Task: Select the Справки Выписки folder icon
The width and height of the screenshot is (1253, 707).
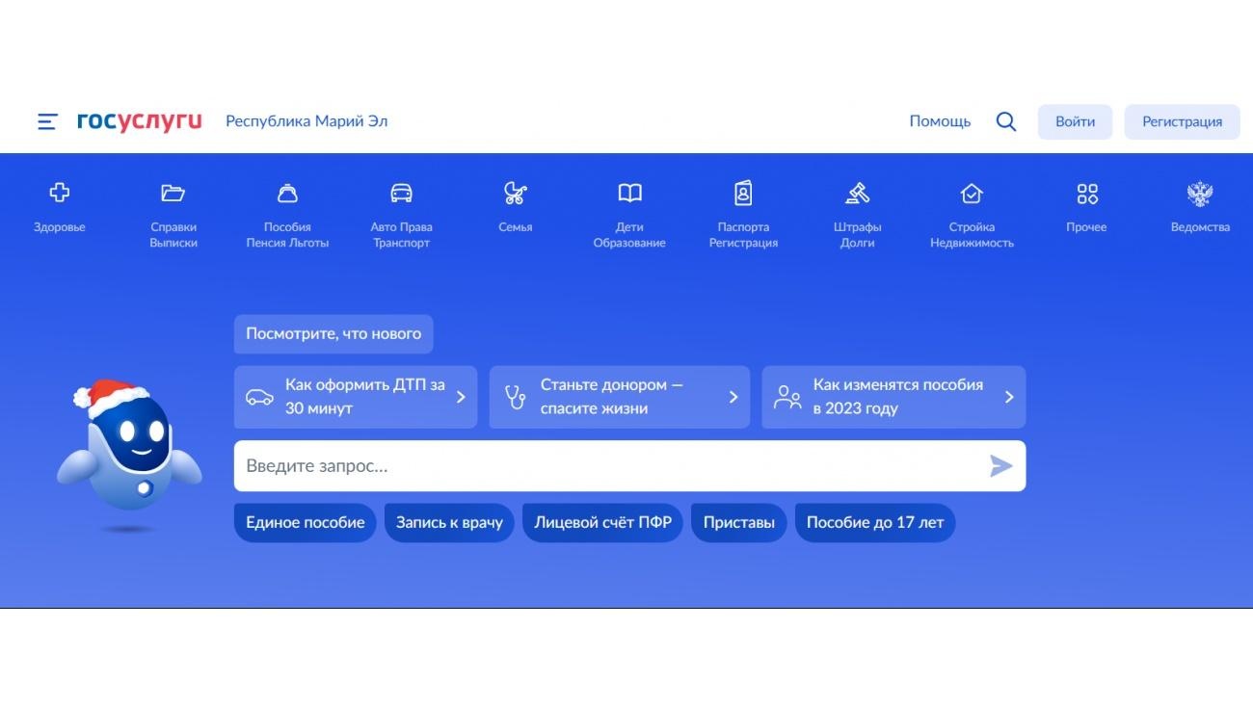Action: click(x=173, y=194)
